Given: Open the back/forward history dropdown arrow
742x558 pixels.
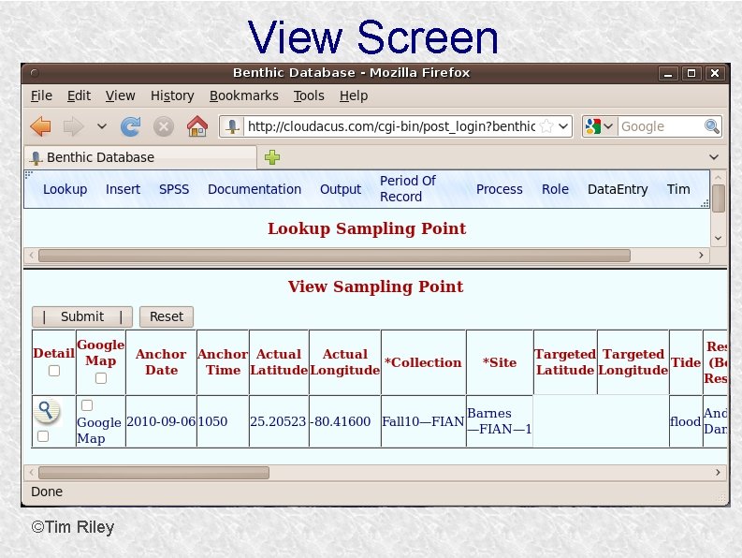Looking at the screenshot, I should pyautogui.click(x=101, y=126).
